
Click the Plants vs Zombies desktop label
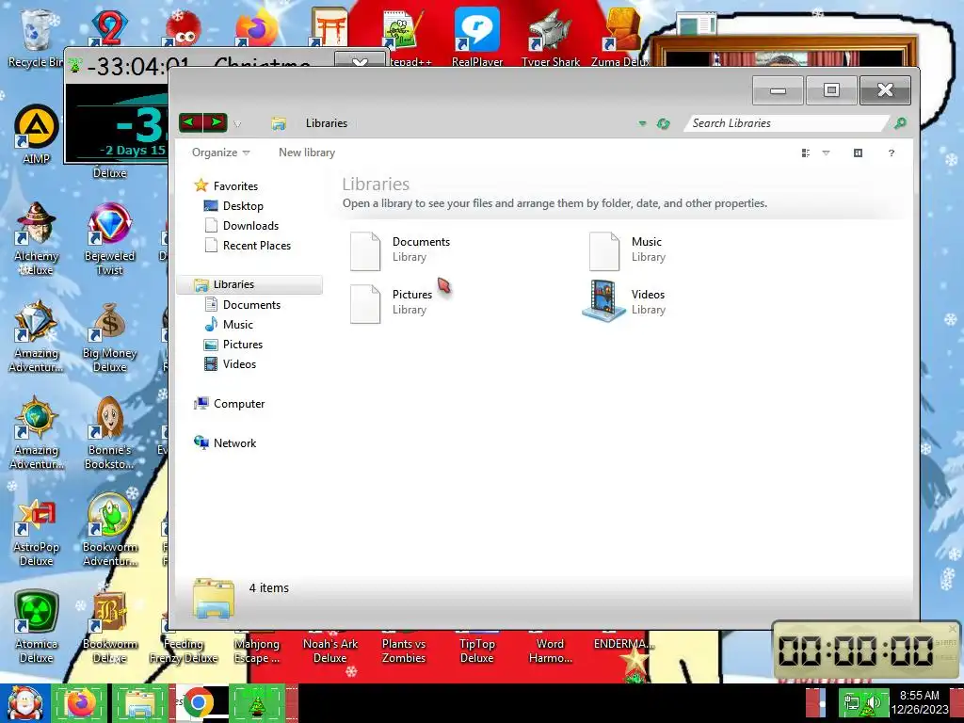click(x=404, y=651)
